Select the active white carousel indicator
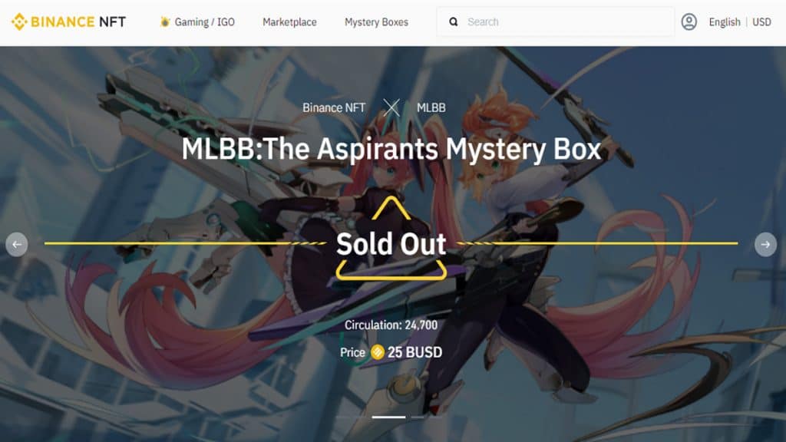This screenshot has width=786, height=442. [388, 417]
